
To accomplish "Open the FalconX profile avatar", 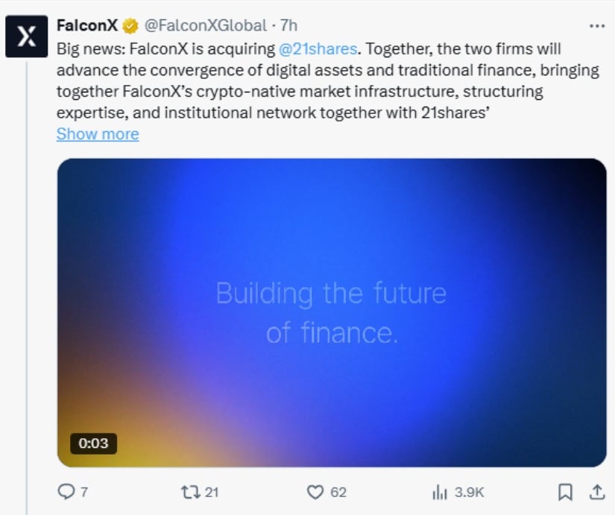I will [27, 37].
